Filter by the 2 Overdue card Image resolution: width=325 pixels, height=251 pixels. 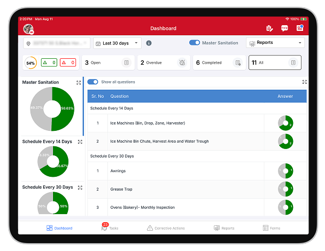[163, 63]
